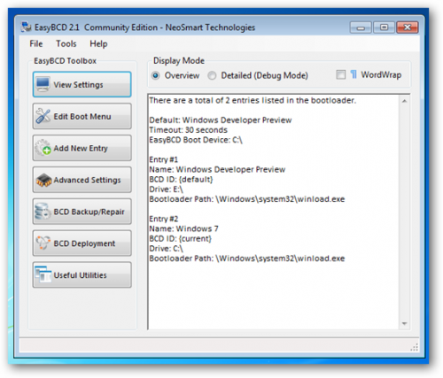Image resolution: width=443 pixels, height=378 pixels.
Task: Click the gear-plus icon on Add New Entry
Action: coord(43,148)
